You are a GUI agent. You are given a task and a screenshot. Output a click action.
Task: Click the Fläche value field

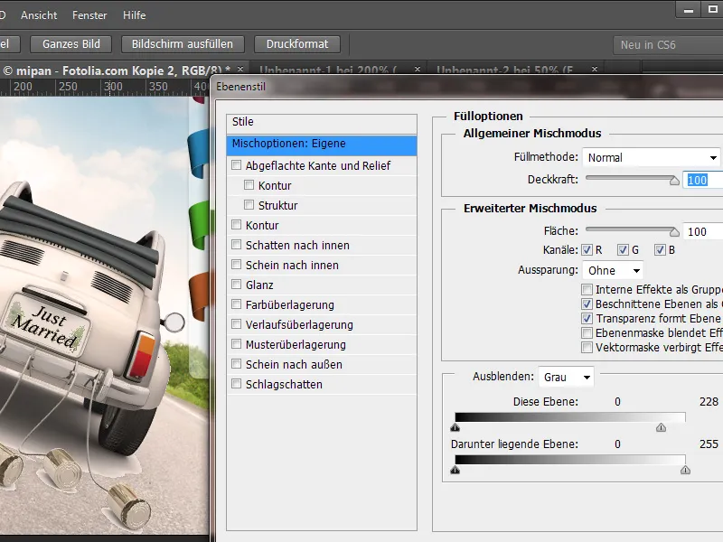[x=703, y=231]
